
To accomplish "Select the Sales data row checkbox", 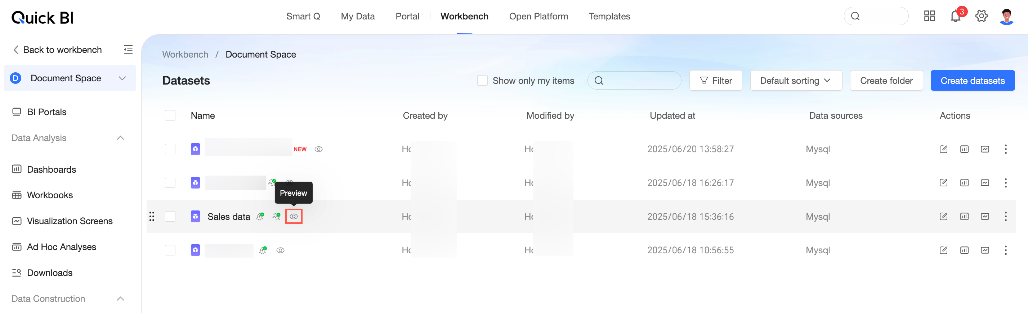I will click(x=170, y=217).
